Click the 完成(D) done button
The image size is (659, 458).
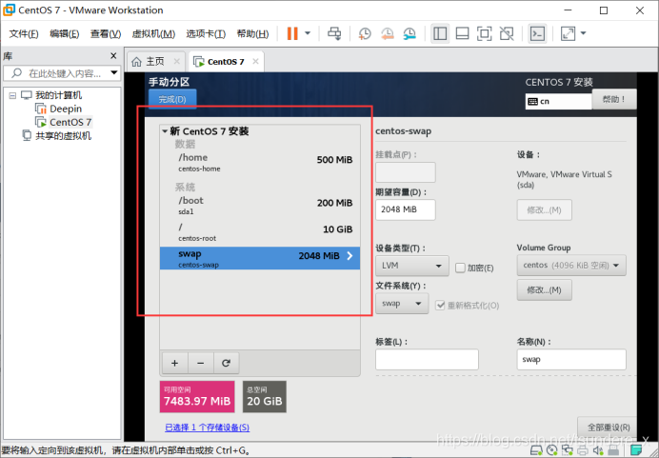pyautogui.click(x=172, y=99)
